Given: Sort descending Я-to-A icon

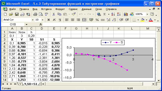Looking at the screenshot, I should (x=119, y=14).
